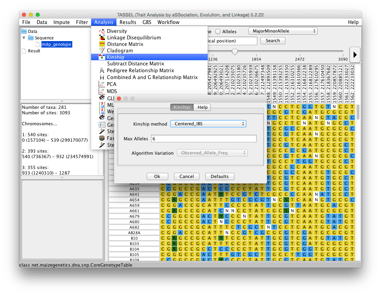Select the Kinship tab in the dialog

coord(182,107)
